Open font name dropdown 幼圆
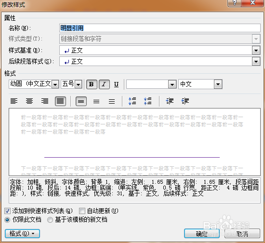 (55, 84)
